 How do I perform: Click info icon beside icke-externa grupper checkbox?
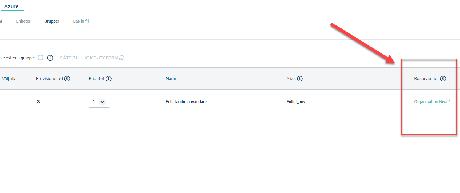coord(50,58)
